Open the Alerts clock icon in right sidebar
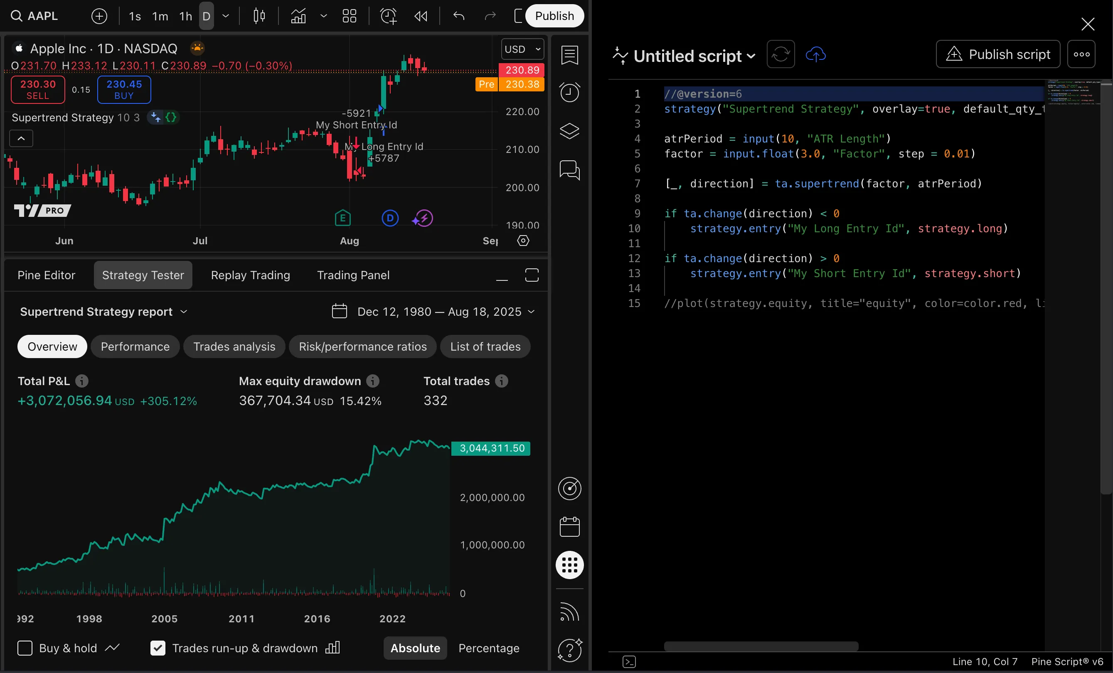The width and height of the screenshot is (1113, 673). click(569, 92)
